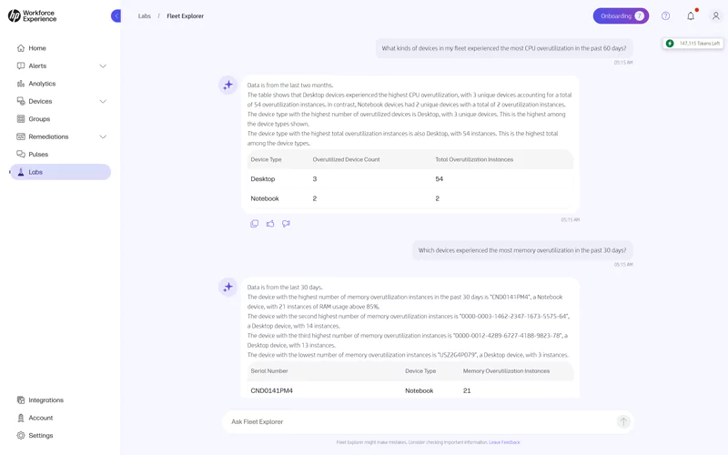Open the Pulses section

pyautogui.click(x=38, y=155)
